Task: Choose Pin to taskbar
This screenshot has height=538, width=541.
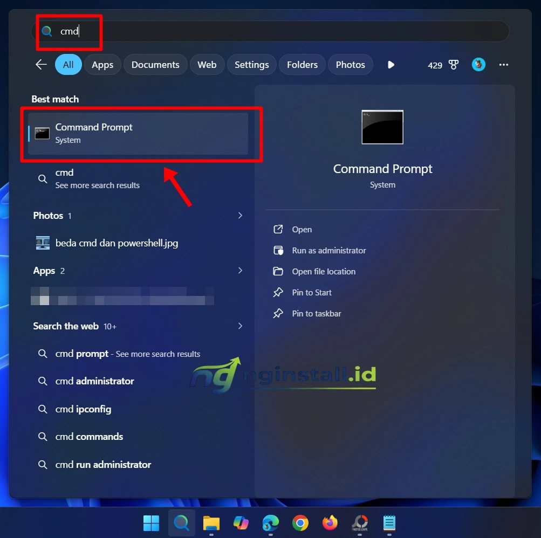Action: pos(317,314)
